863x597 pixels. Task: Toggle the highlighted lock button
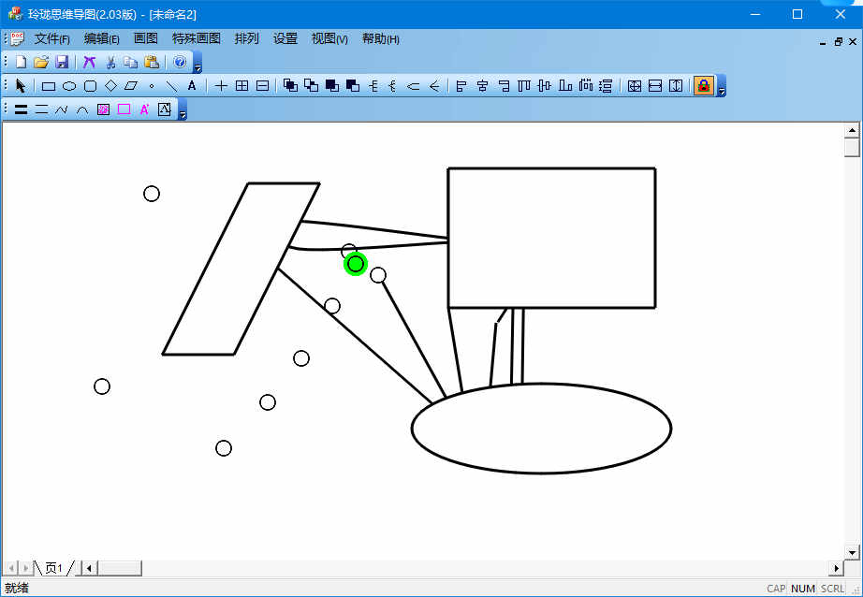click(x=703, y=86)
